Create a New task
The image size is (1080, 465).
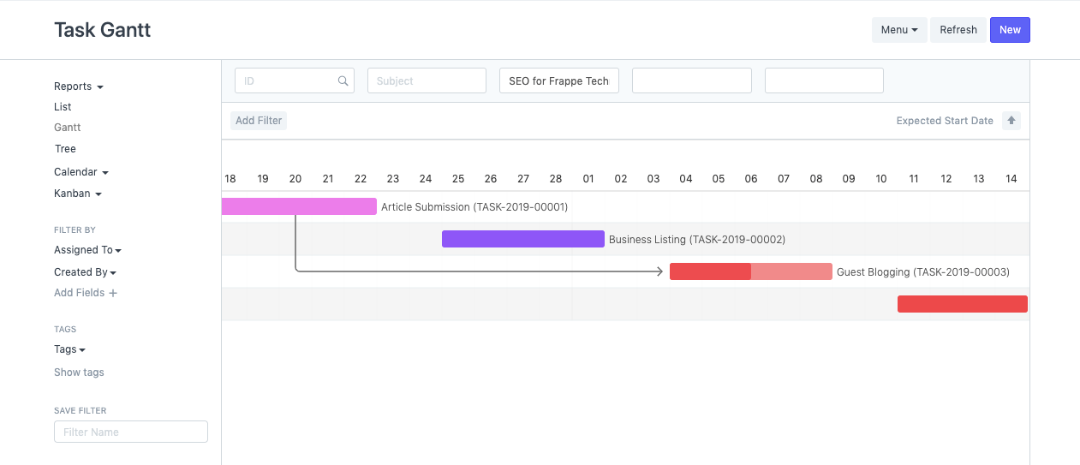pos(1010,30)
